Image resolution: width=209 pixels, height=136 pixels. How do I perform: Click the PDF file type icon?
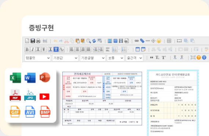pyautogui.click(x=15, y=96)
